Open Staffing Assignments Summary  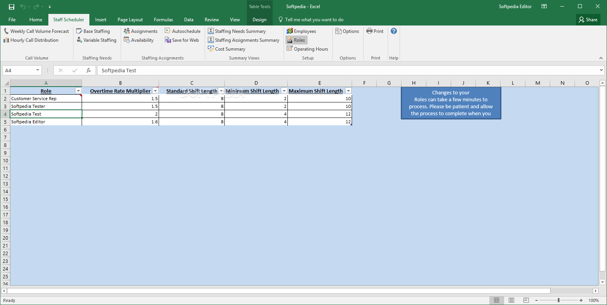(x=243, y=40)
